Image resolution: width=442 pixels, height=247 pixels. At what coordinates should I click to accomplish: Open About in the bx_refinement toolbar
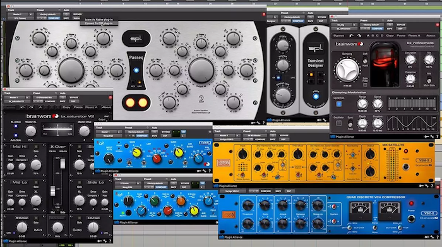pyautogui.click(x=431, y=36)
